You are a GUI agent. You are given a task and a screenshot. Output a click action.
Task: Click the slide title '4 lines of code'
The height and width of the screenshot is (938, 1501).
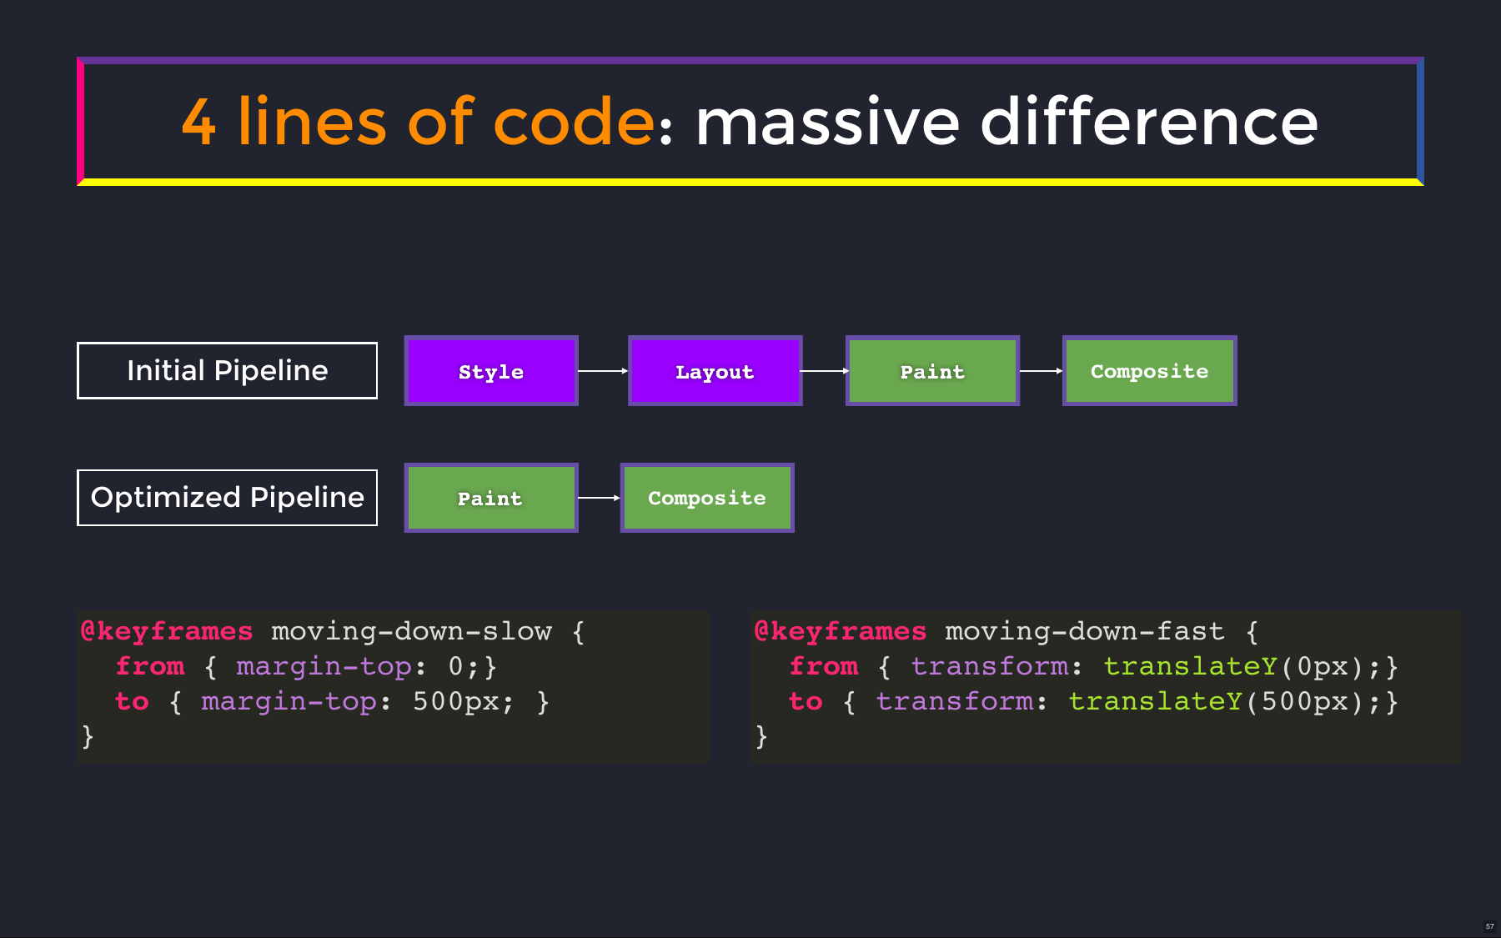pyautogui.click(x=419, y=122)
